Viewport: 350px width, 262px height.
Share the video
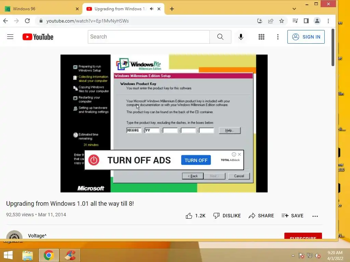tap(261, 216)
